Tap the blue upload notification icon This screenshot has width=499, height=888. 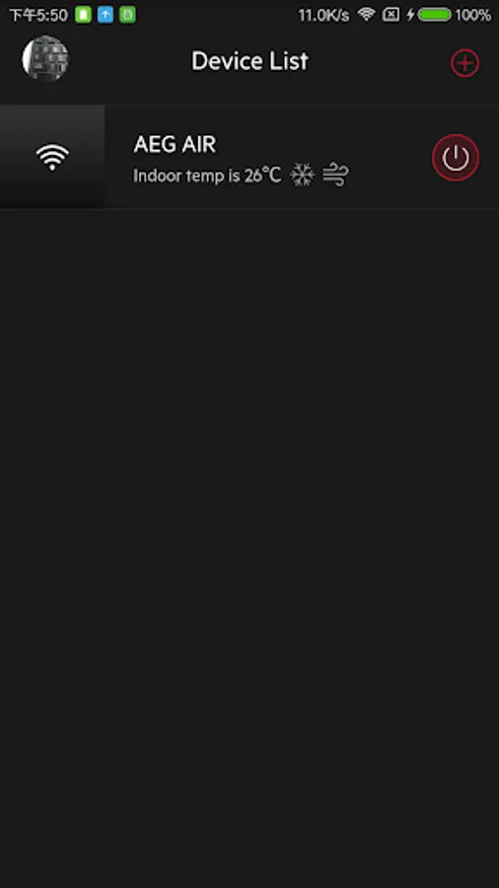coord(106,15)
